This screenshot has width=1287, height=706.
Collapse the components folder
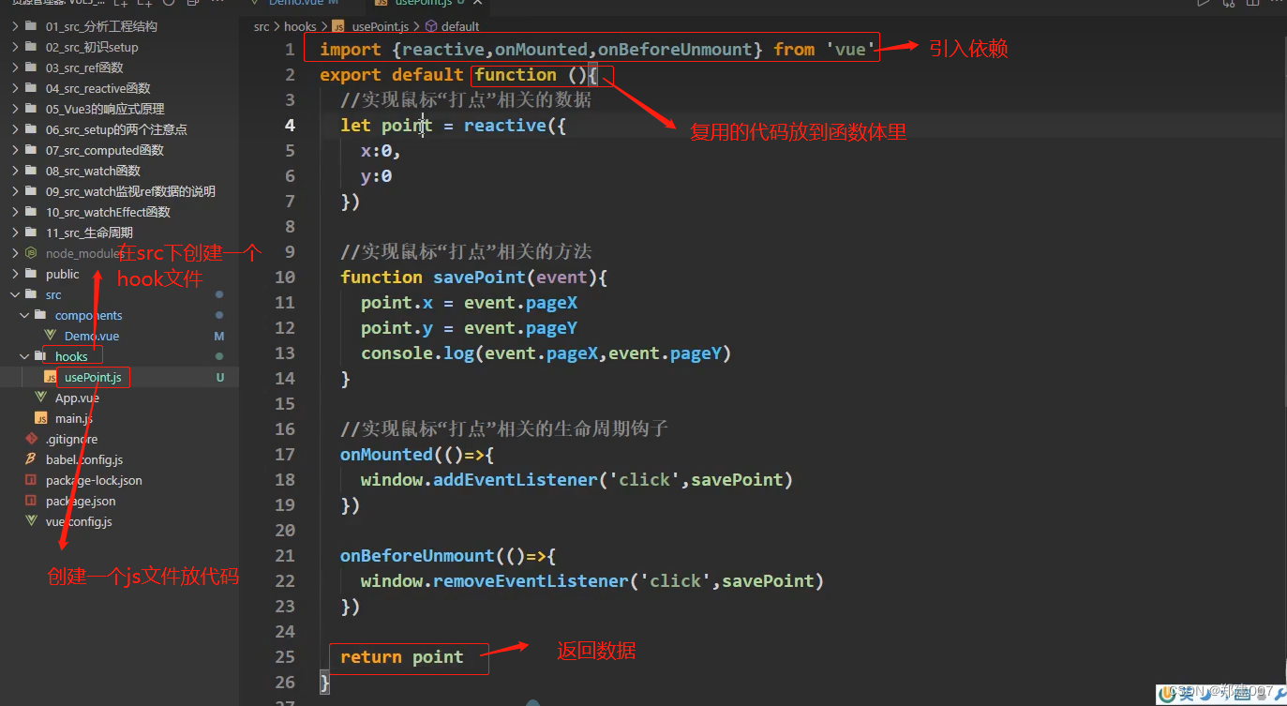tap(24, 315)
